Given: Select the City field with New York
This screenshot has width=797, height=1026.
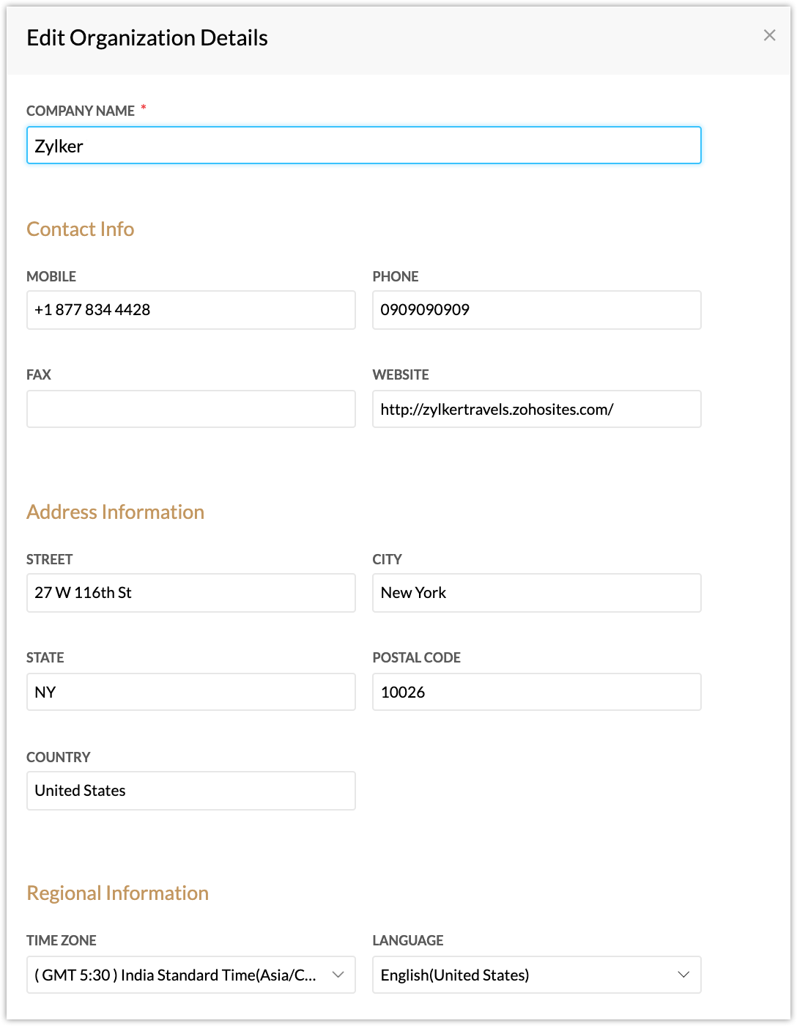Looking at the screenshot, I should [537, 593].
